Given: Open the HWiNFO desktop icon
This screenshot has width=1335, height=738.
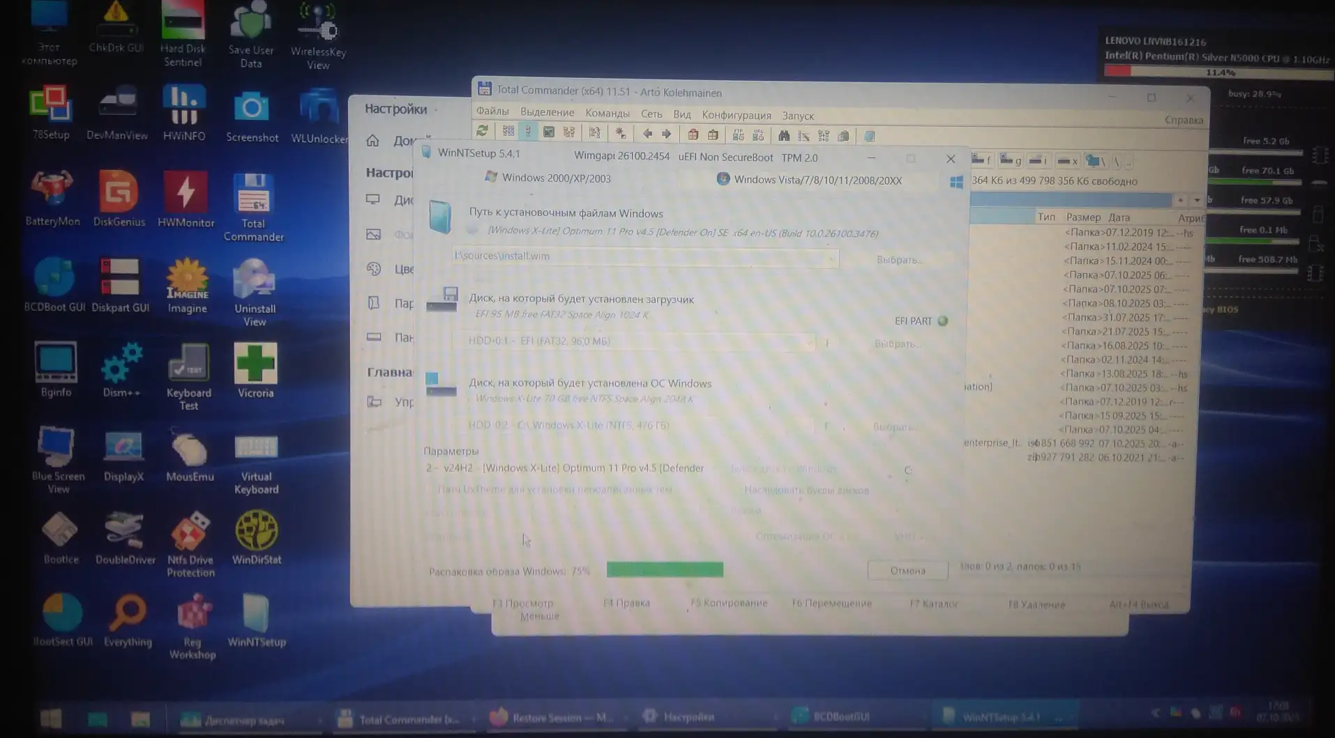Looking at the screenshot, I should [x=184, y=113].
